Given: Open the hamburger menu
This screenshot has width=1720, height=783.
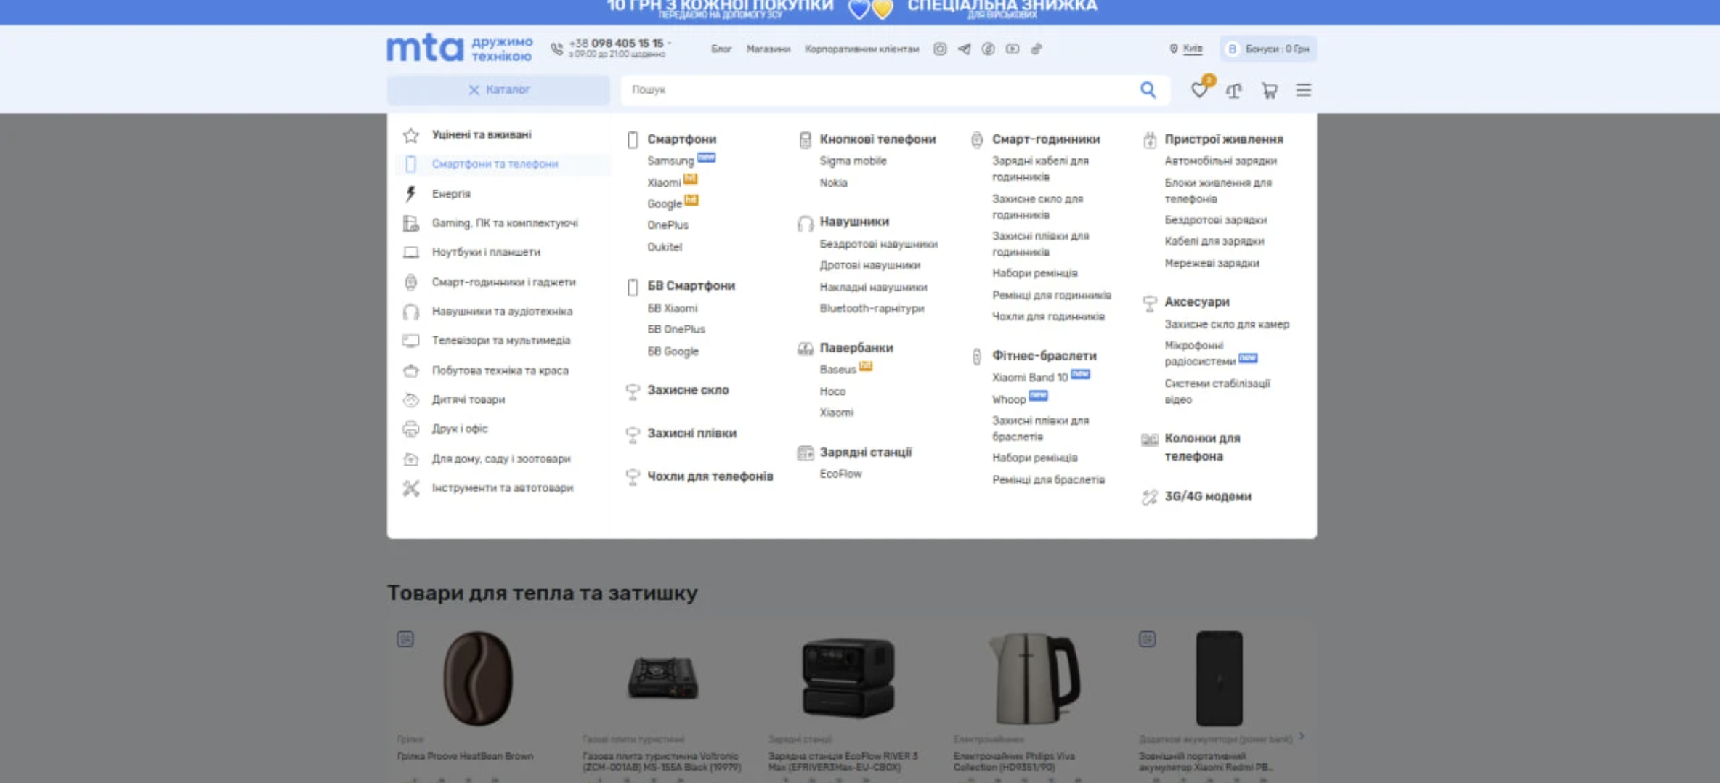Looking at the screenshot, I should pos(1303,90).
